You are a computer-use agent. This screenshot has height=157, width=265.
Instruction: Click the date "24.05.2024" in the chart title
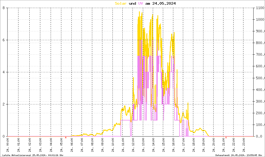164,3
